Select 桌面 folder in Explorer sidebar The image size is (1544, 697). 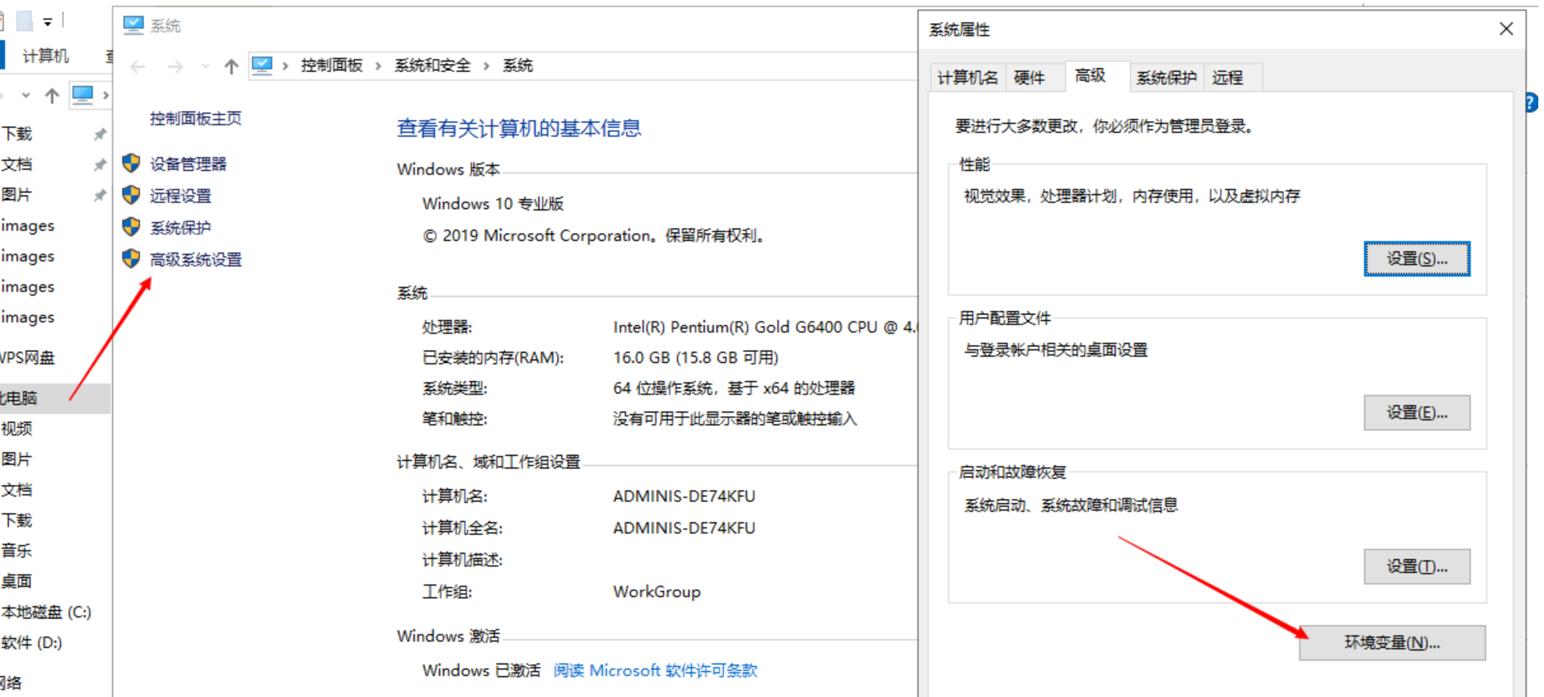tap(17, 581)
